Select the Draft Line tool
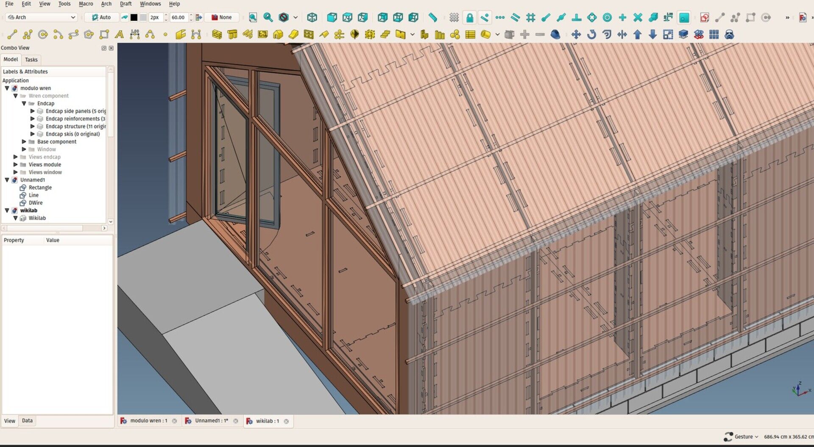The height and width of the screenshot is (447, 814). (12, 35)
